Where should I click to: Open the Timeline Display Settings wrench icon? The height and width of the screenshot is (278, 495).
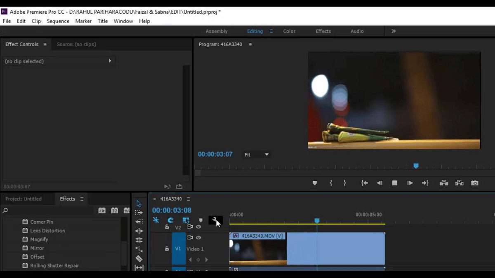[215, 220]
